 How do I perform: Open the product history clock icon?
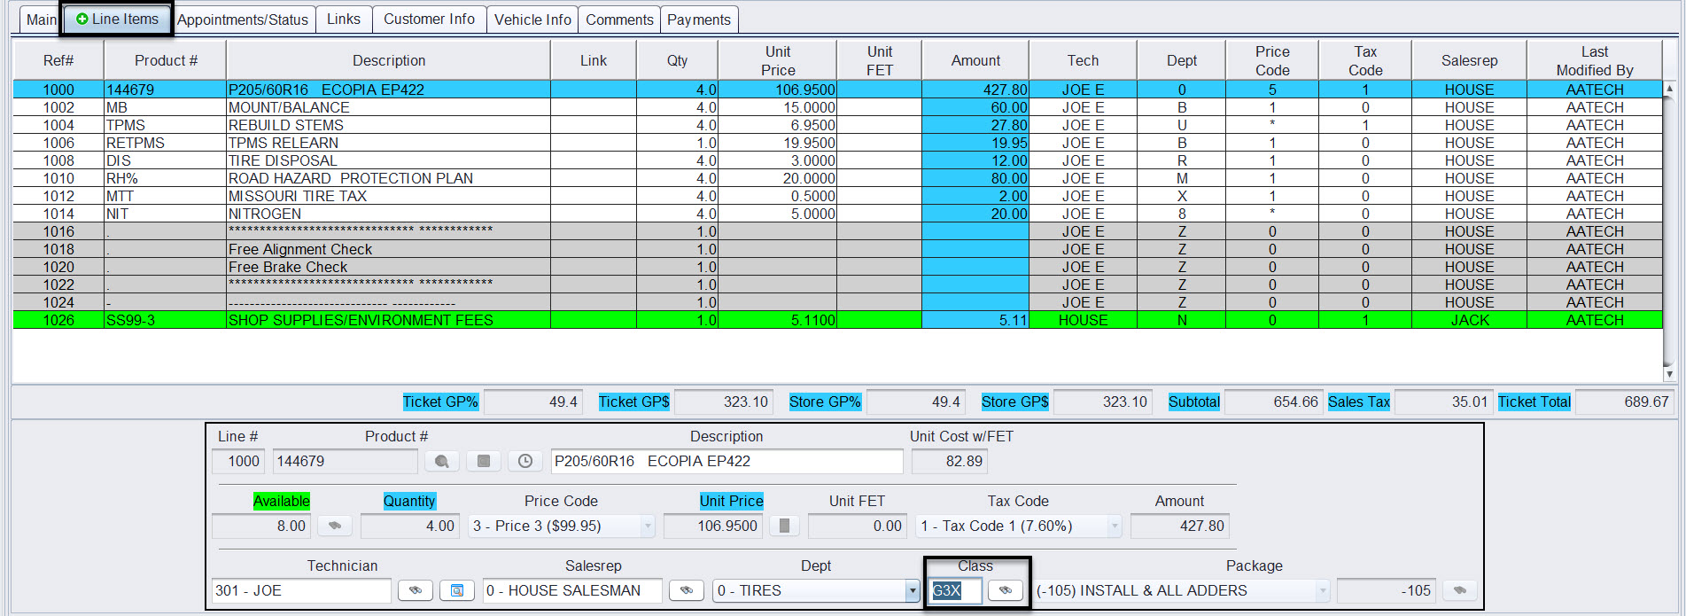click(x=525, y=461)
